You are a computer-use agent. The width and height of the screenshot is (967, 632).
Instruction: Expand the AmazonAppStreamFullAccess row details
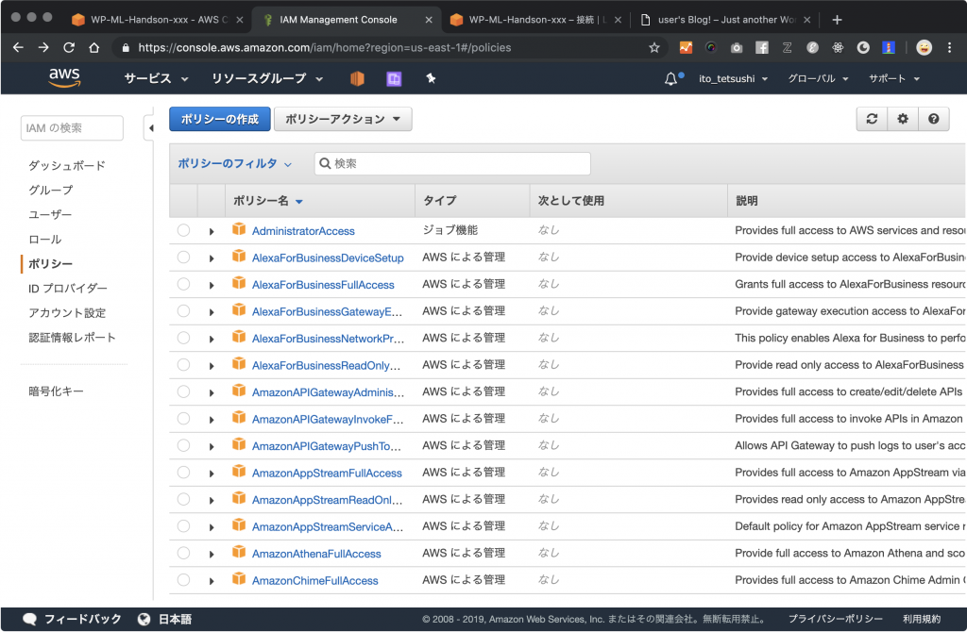click(x=212, y=474)
